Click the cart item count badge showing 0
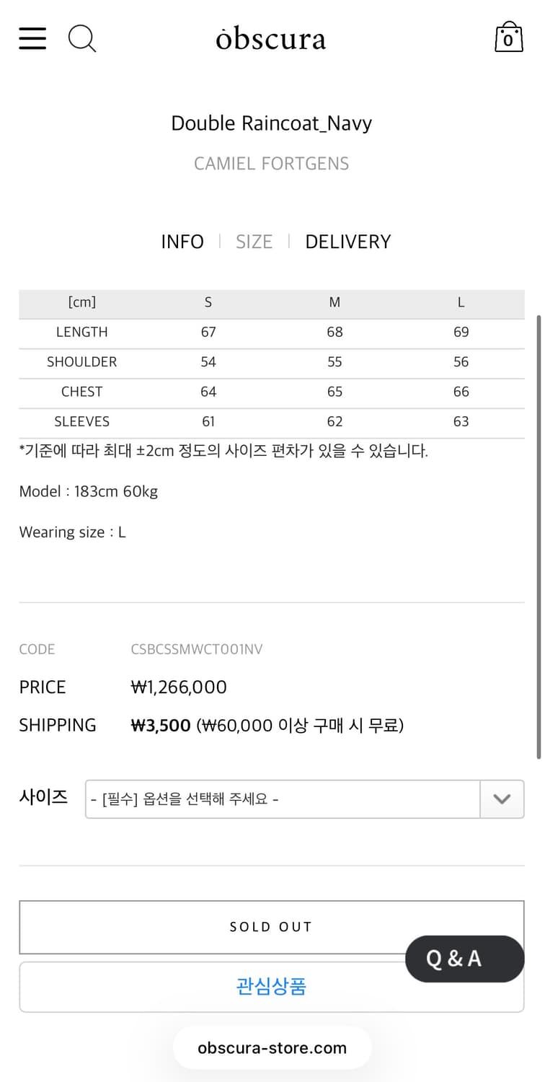The height and width of the screenshot is (1082, 545). [510, 42]
